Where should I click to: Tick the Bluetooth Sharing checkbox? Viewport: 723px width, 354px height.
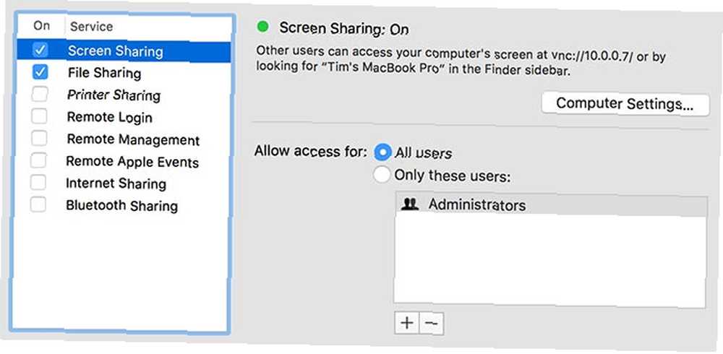38,204
